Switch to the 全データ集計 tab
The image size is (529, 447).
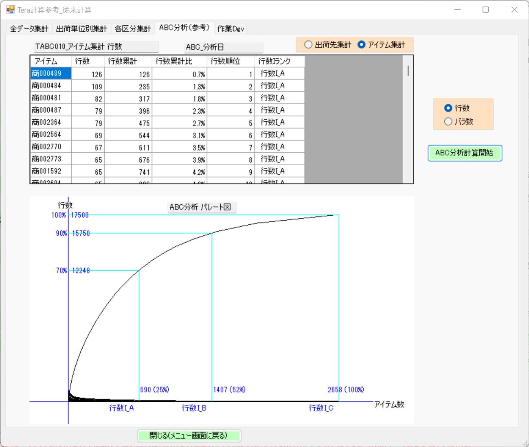[29, 28]
